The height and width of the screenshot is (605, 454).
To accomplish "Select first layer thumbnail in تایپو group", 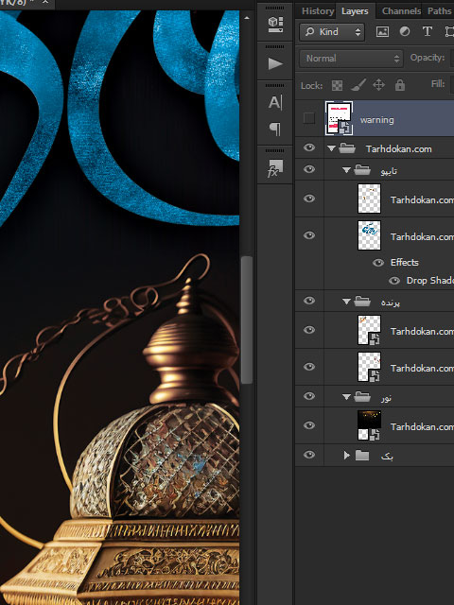I will 369,199.
